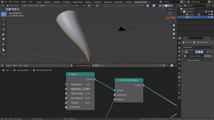Hide Point object via eye icon
Screen dimensions: 214x120
point(209,17)
